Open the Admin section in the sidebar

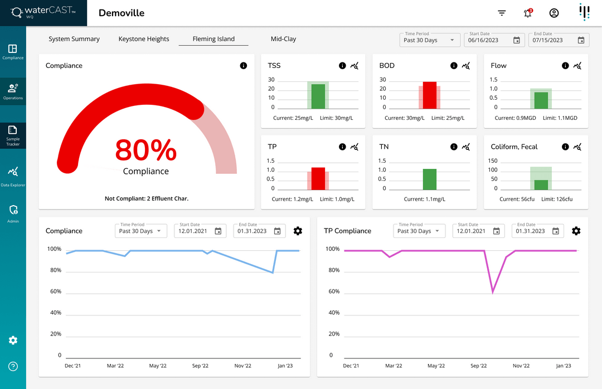(12, 213)
